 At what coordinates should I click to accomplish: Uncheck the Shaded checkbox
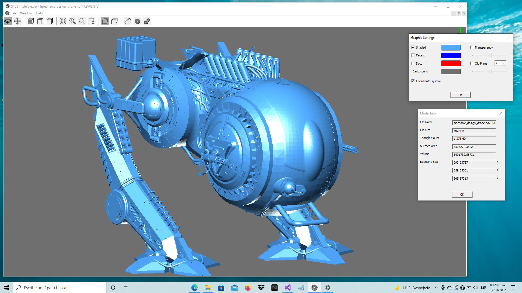(413, 47)
